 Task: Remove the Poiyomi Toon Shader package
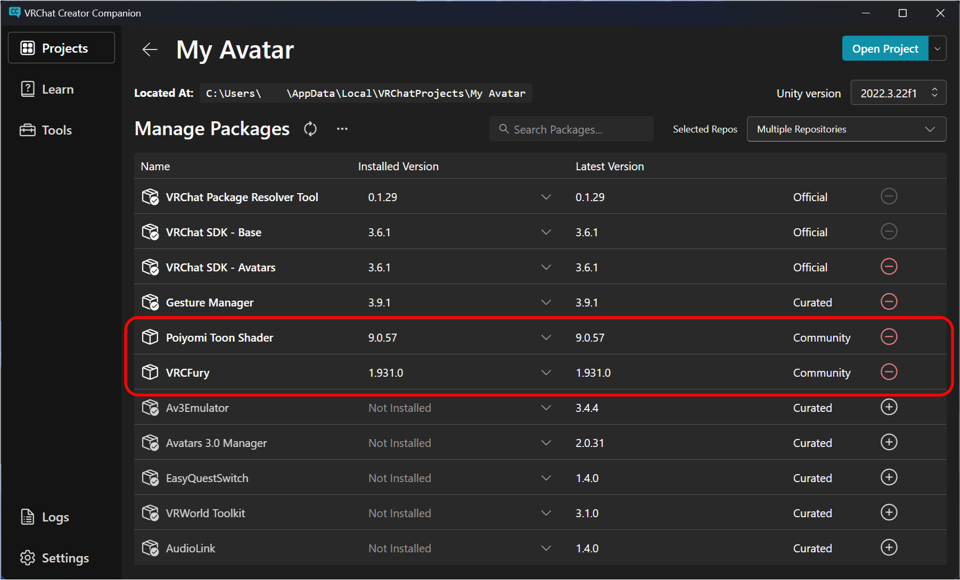pos(889,337)
